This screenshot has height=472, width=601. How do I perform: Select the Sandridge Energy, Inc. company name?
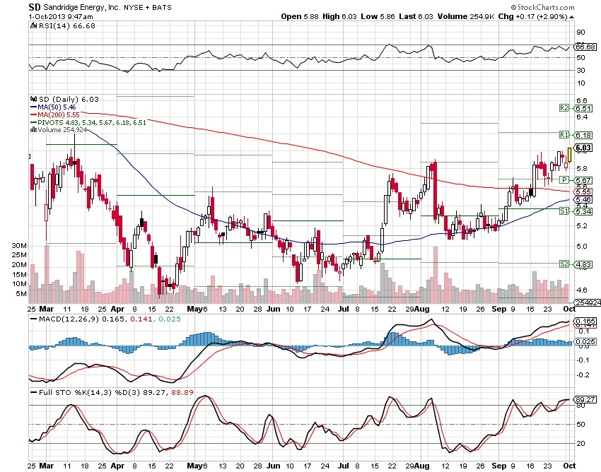[x=81, y=7]
